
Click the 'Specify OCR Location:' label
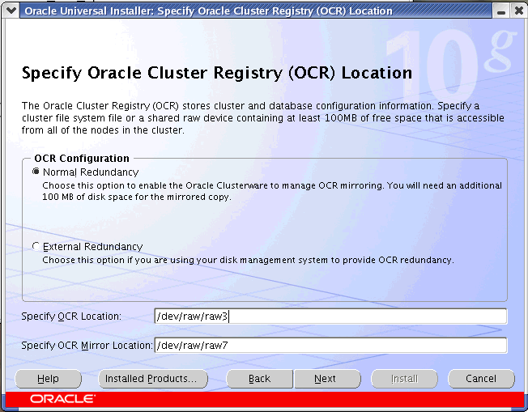(x=71, y=316)
